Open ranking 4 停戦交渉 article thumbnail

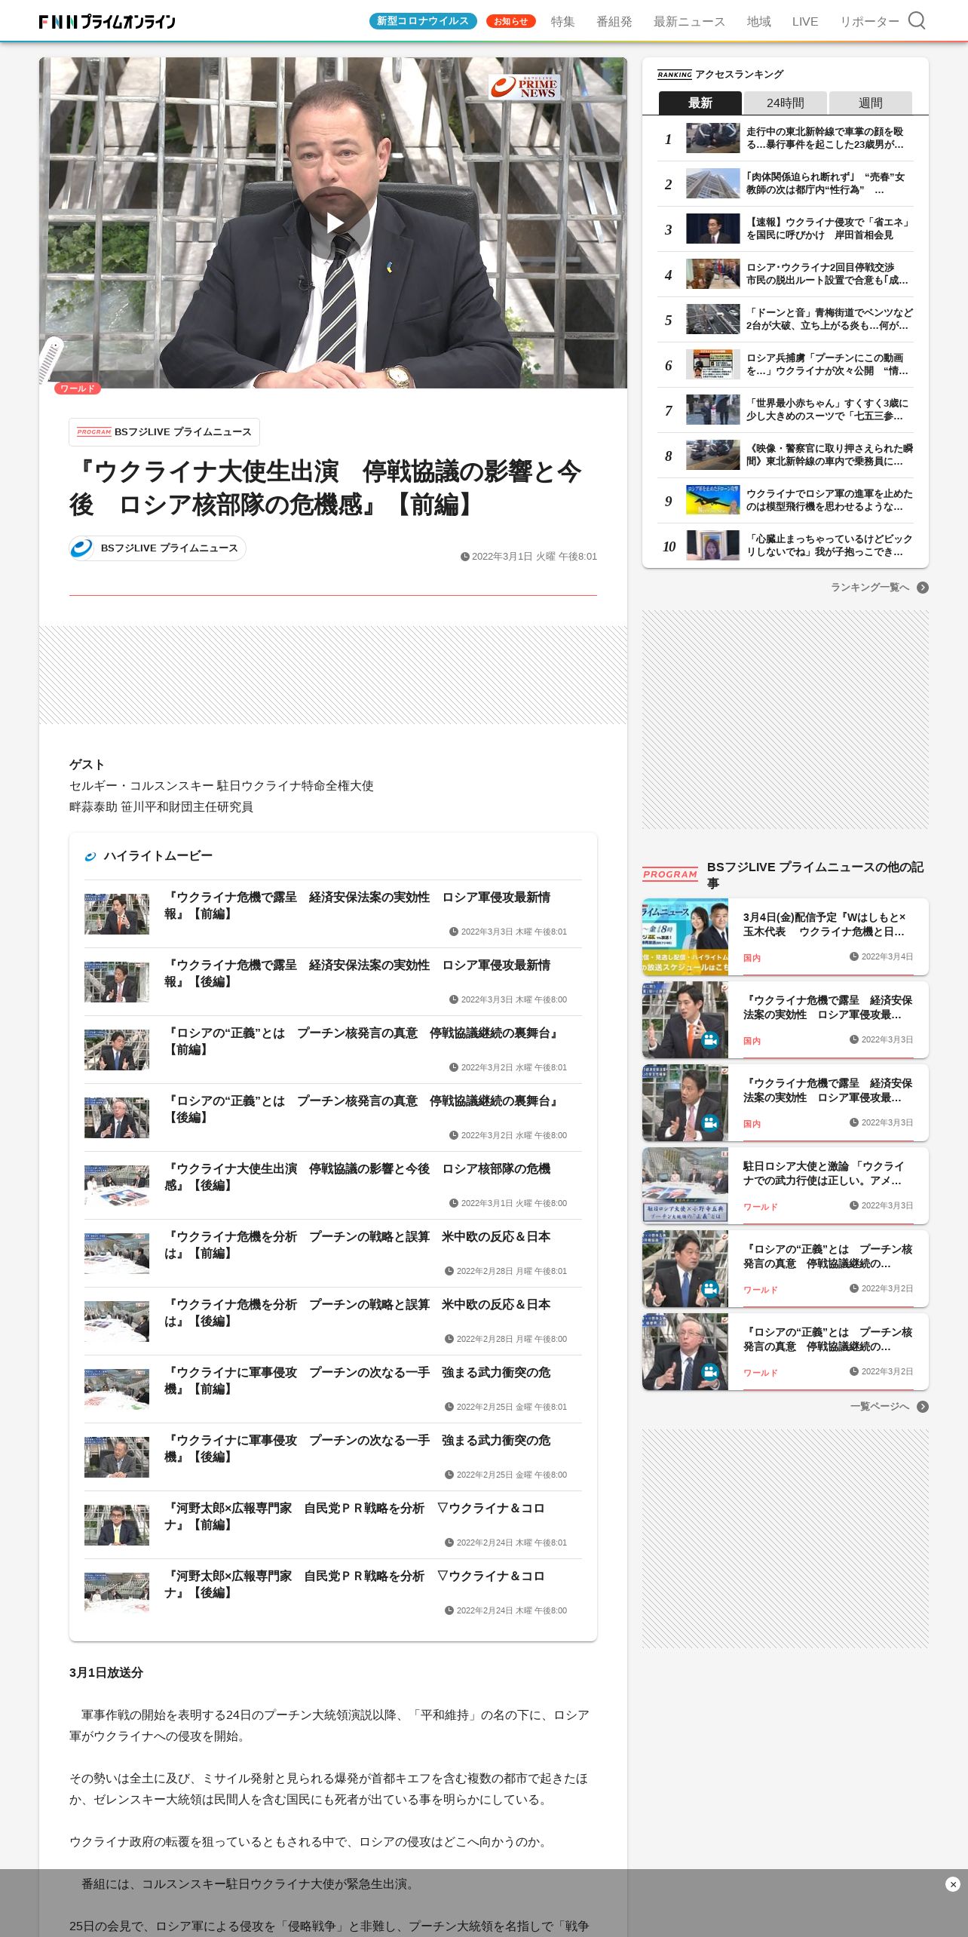pos(712,274)
